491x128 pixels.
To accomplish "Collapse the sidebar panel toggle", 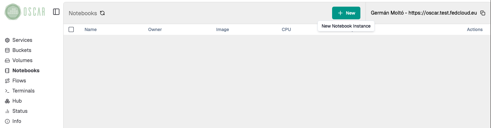I will (x=56, y=12).
